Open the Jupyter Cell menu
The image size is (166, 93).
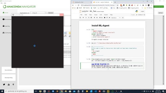point(101,15)
